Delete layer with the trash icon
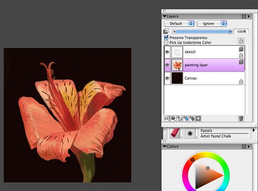Screen dimensions: 258x191 point(241,118)
